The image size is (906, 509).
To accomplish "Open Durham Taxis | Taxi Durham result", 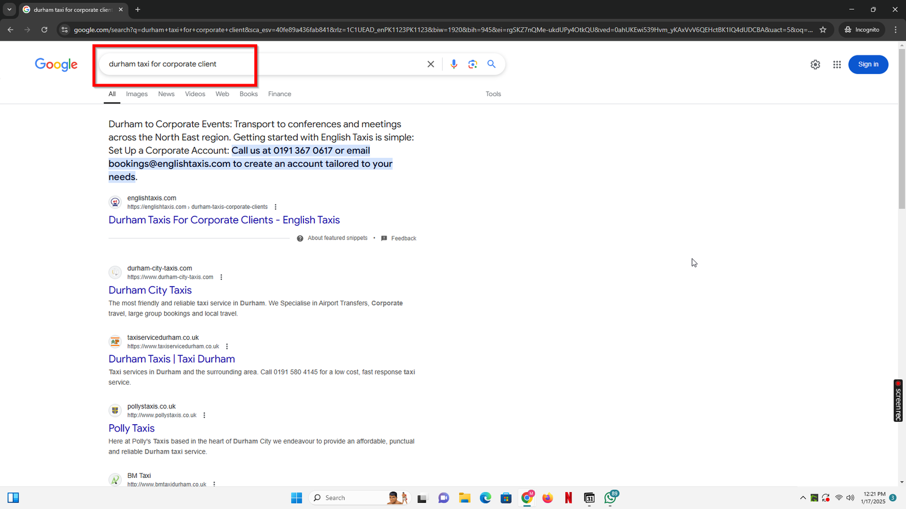I will (x=172, y=359).
